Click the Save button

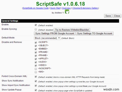click(x=108, y=16)
